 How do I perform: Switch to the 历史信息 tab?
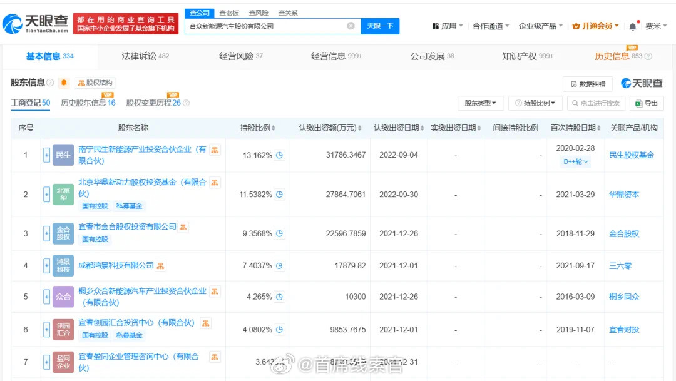point(618,56)
